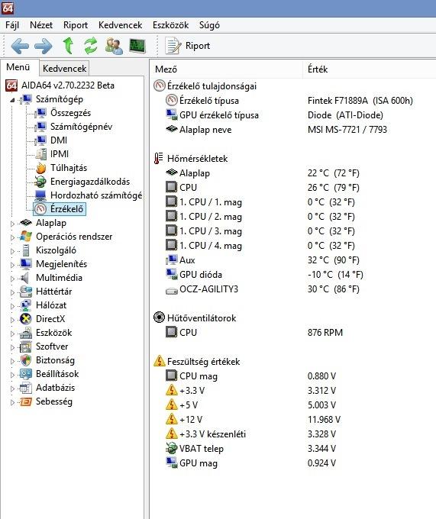Viewport: 436px width, 519px height.
Task: Click the green monitor graph toolbar icon
Action: tap(137, 46)
